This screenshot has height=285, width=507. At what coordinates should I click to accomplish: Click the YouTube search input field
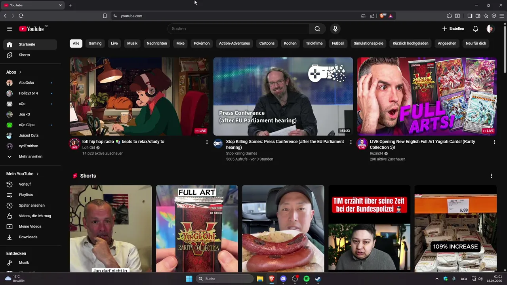(238, 28)
